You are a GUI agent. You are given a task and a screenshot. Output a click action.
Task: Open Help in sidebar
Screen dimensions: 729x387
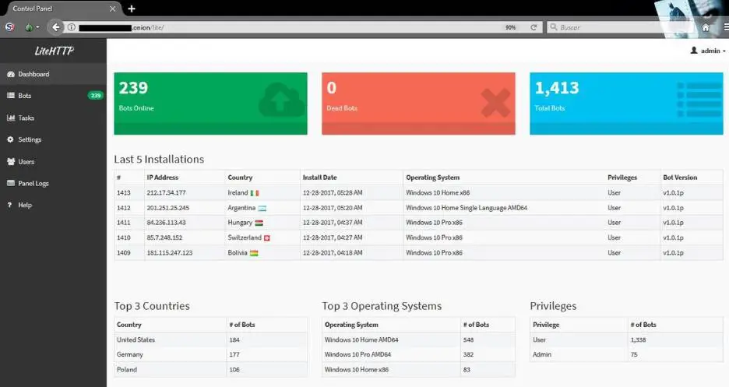tap(53, 205)
